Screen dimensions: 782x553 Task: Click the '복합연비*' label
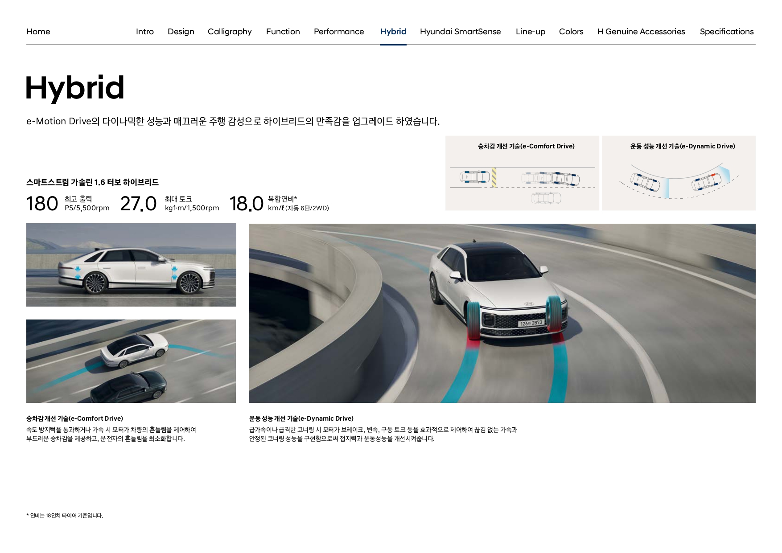[x=283, y=199]
